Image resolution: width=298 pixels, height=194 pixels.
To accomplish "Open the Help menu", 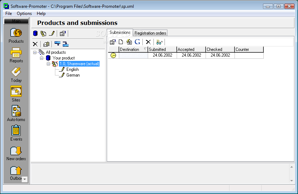I will (x=41, y=14).
